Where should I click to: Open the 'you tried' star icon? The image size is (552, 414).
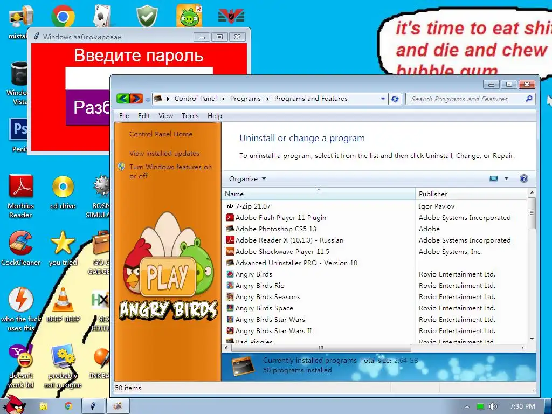[x=63, y=249]
